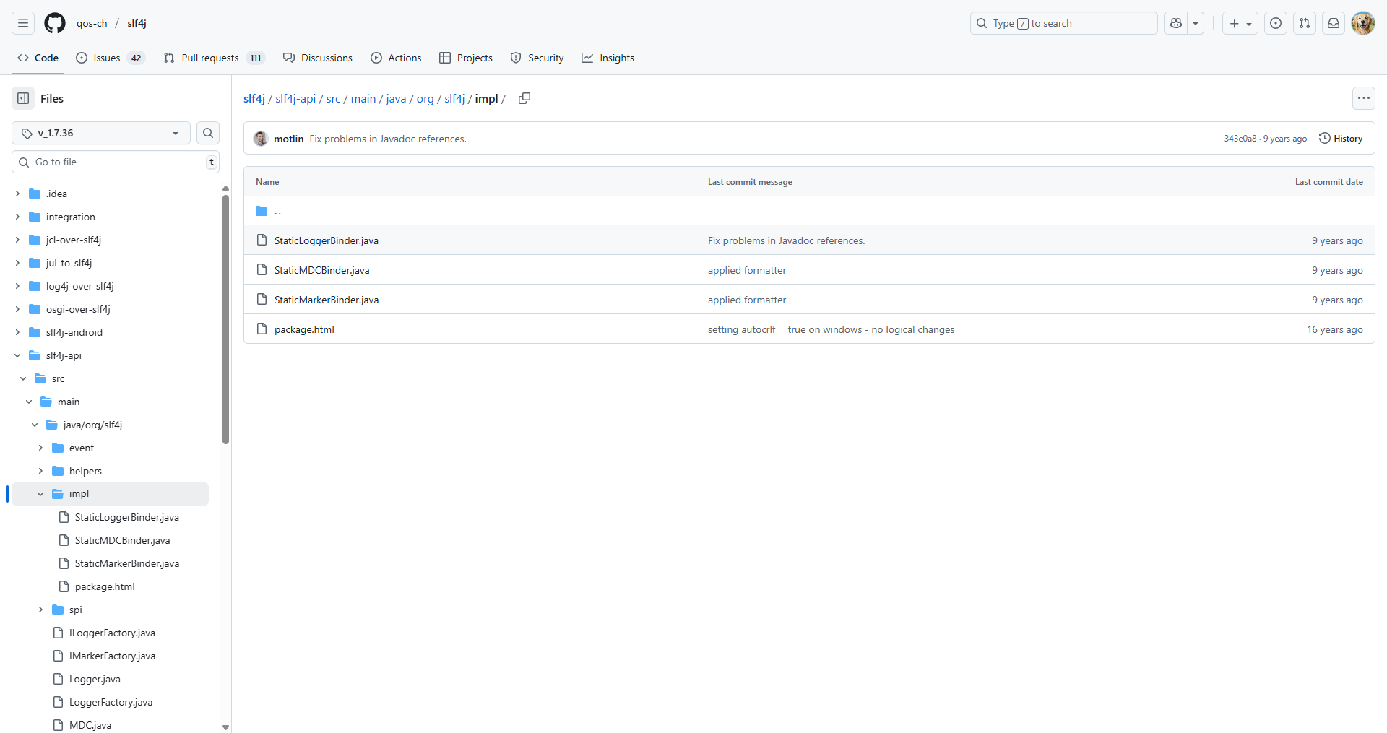Image resolution: width=1387 pixels, height=733 pixels.
Task: Collapse the slf4j-api folder
Action: 17,355
